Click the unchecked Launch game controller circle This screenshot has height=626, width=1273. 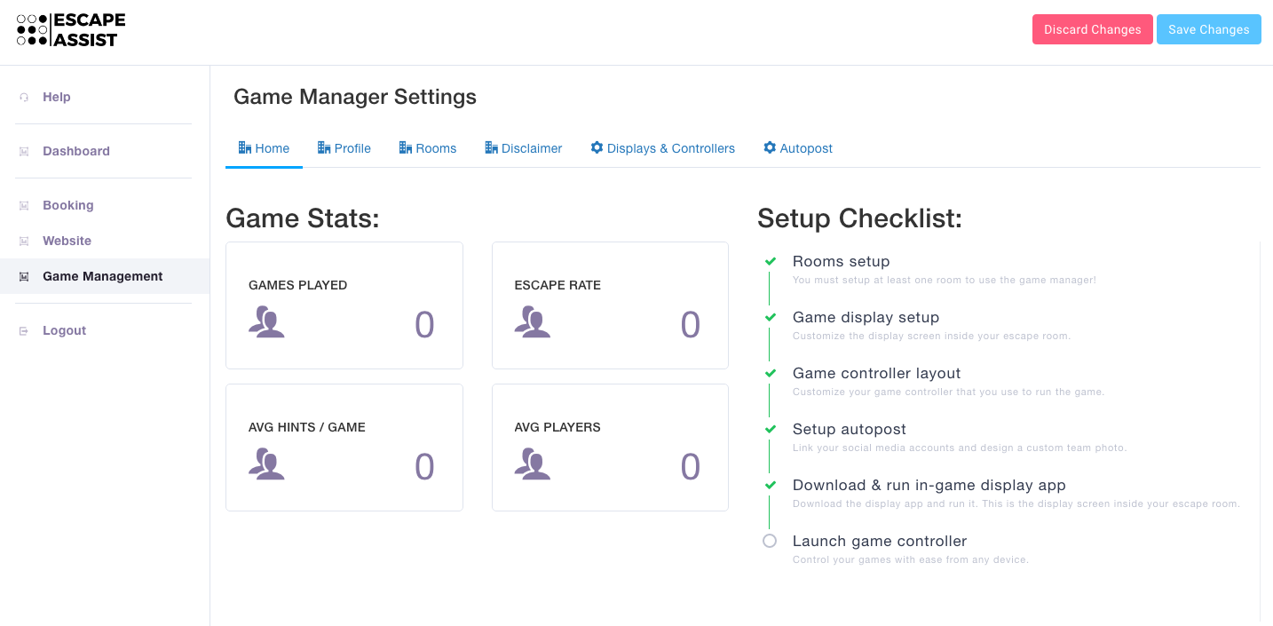(770, 541)
